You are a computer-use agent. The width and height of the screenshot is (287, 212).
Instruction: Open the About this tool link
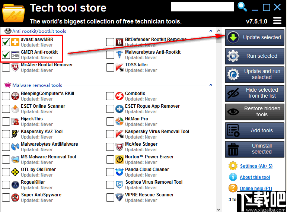pos(255,177)
